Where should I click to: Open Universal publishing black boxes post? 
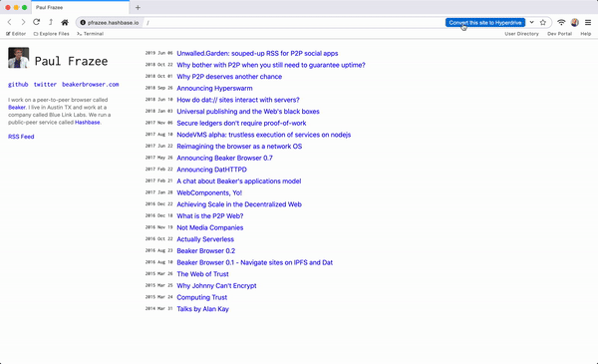[x=248, y=112]
